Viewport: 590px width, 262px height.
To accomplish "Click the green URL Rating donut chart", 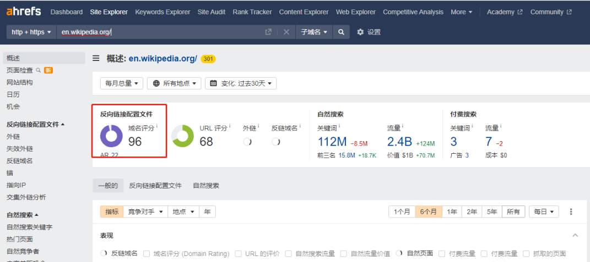I will (182, 136).
